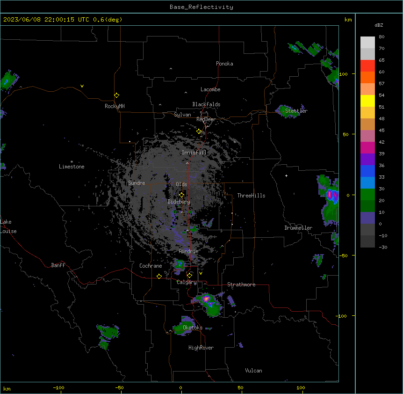Select the Banff town label
This screenshot has height=394, width=403.
point(58,265)
